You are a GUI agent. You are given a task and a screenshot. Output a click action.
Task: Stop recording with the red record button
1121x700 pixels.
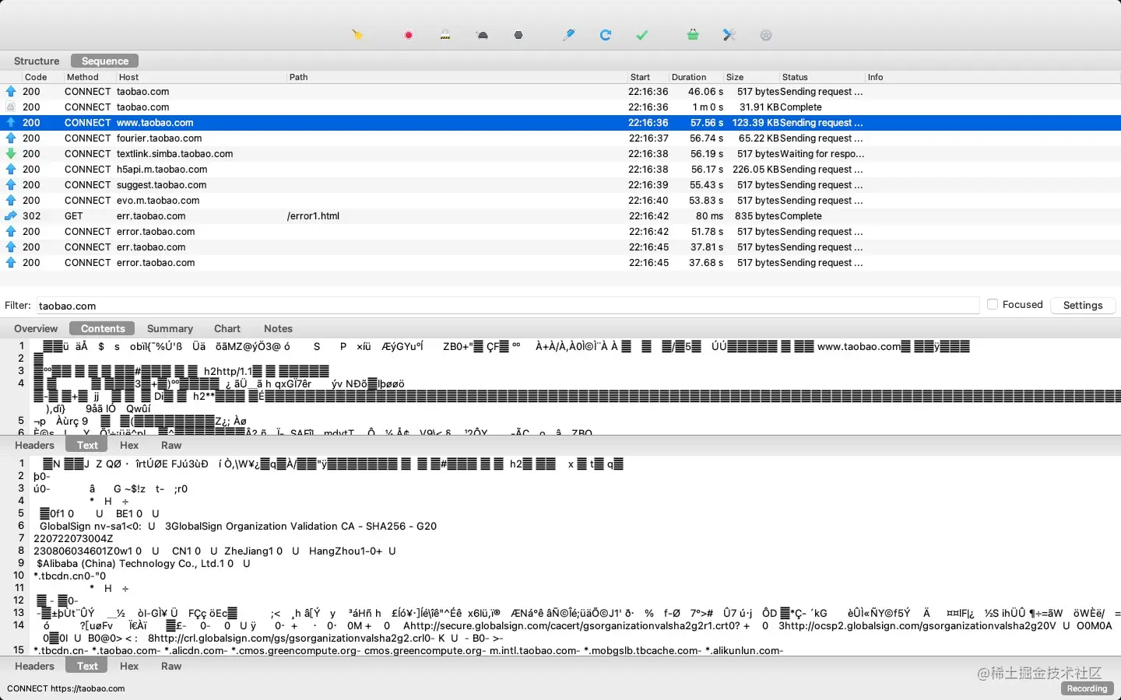[409, 35]
